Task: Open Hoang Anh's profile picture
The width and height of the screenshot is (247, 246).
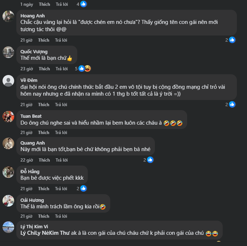Action: (x=8, y=16)
